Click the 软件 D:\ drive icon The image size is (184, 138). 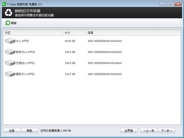tap(10, 52)
